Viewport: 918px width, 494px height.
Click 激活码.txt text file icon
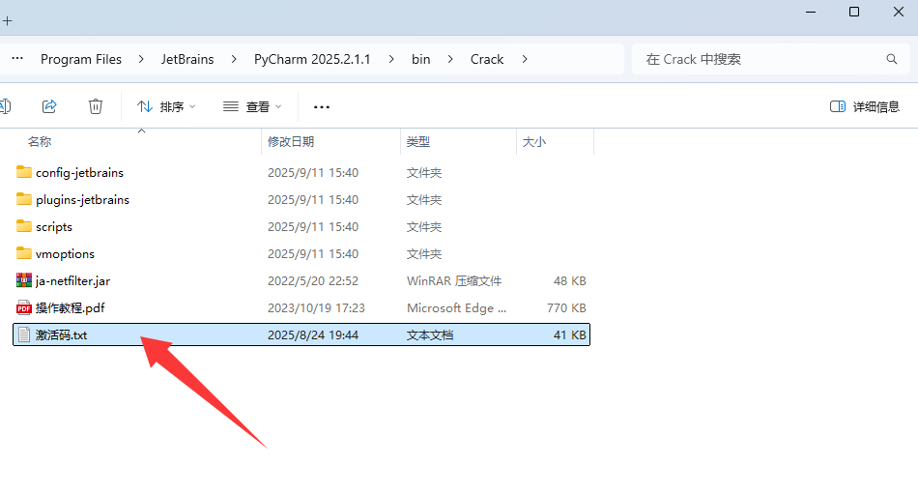24,334
